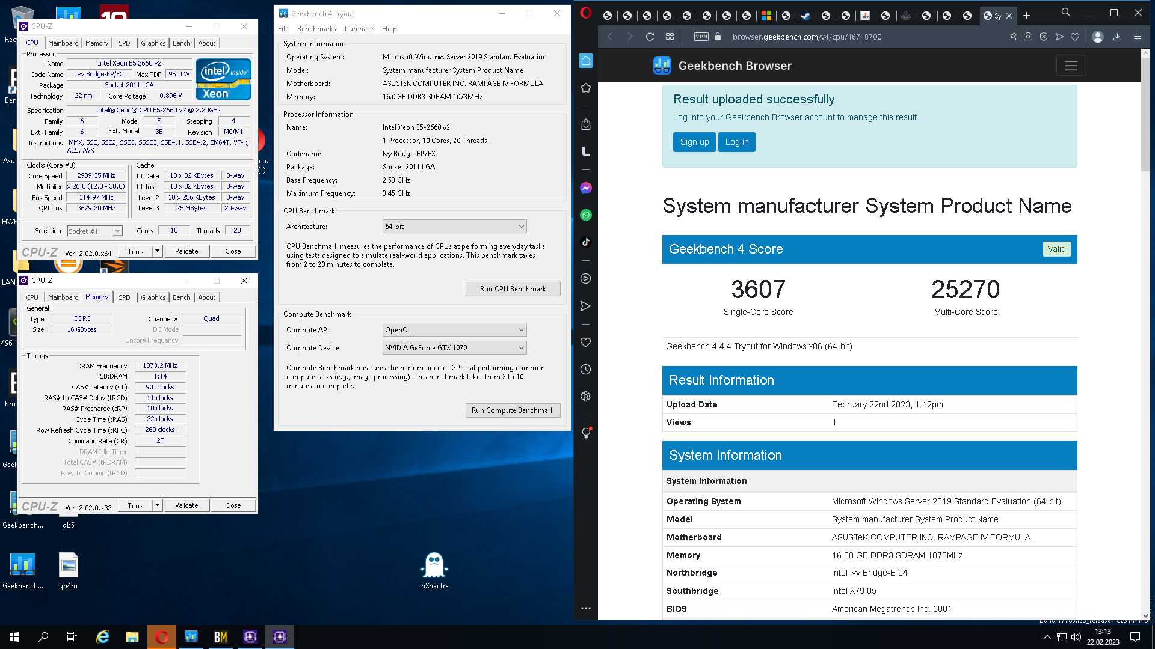Image resolution: width=1155 pixels, height=649 pixels.
Task: Open the player icon in sidebar
Action: click(x=586, y=279)
